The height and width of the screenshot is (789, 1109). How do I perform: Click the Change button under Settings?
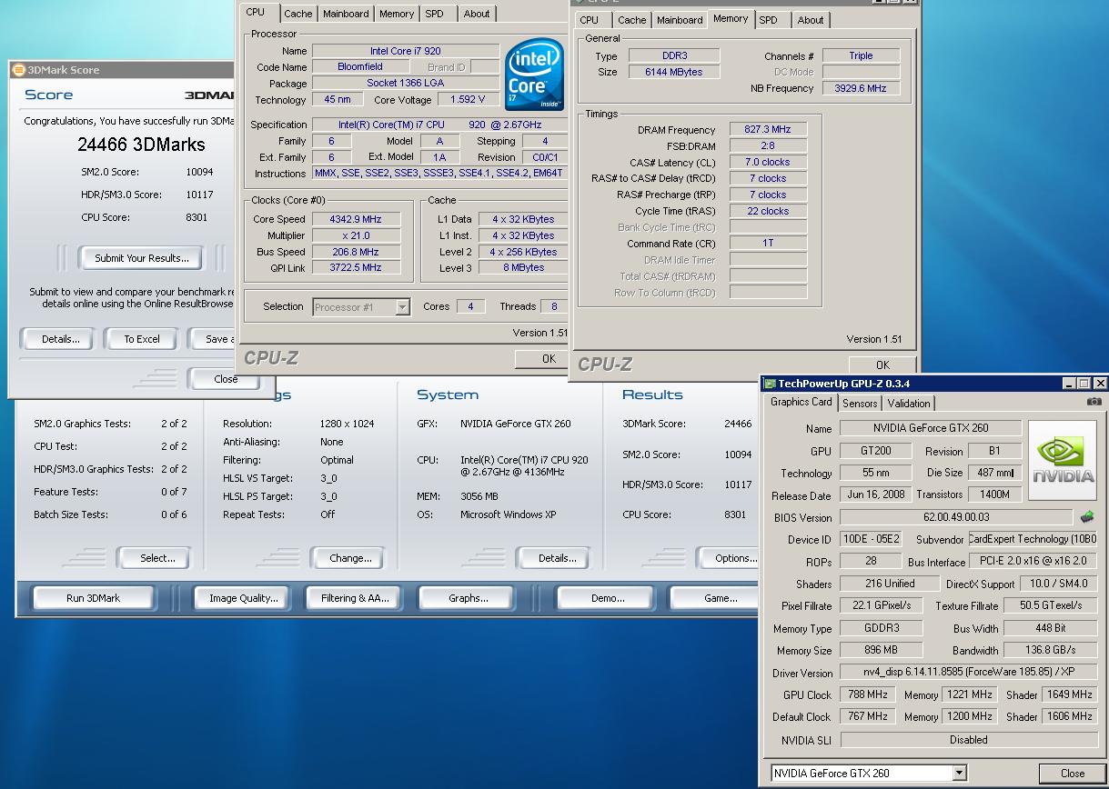click(x=350, y=558)
